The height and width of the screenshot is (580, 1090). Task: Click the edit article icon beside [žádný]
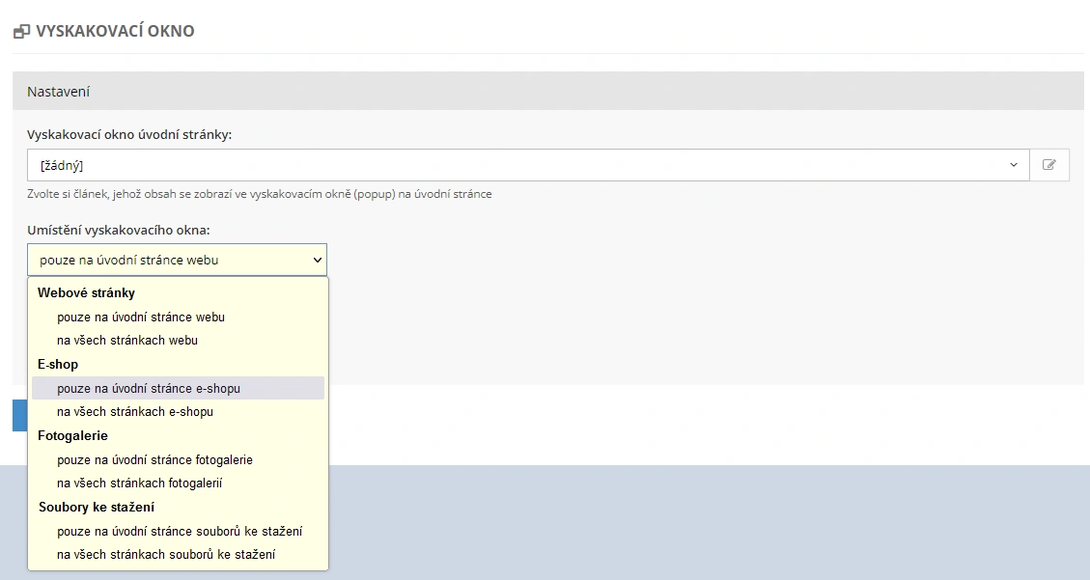click(1049, 165)
